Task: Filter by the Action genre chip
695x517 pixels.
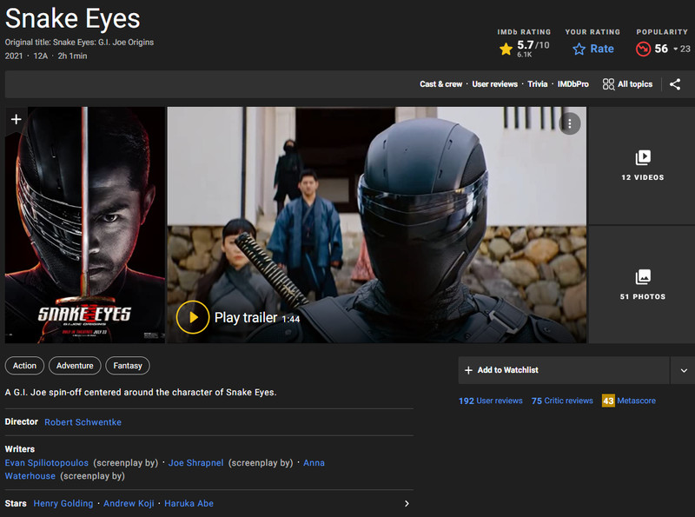Action: 24,366
